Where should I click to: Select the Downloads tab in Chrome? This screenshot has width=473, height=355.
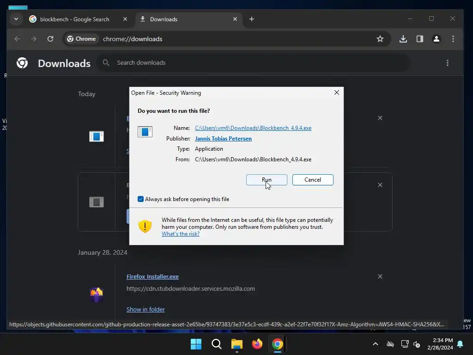(164, 19)
